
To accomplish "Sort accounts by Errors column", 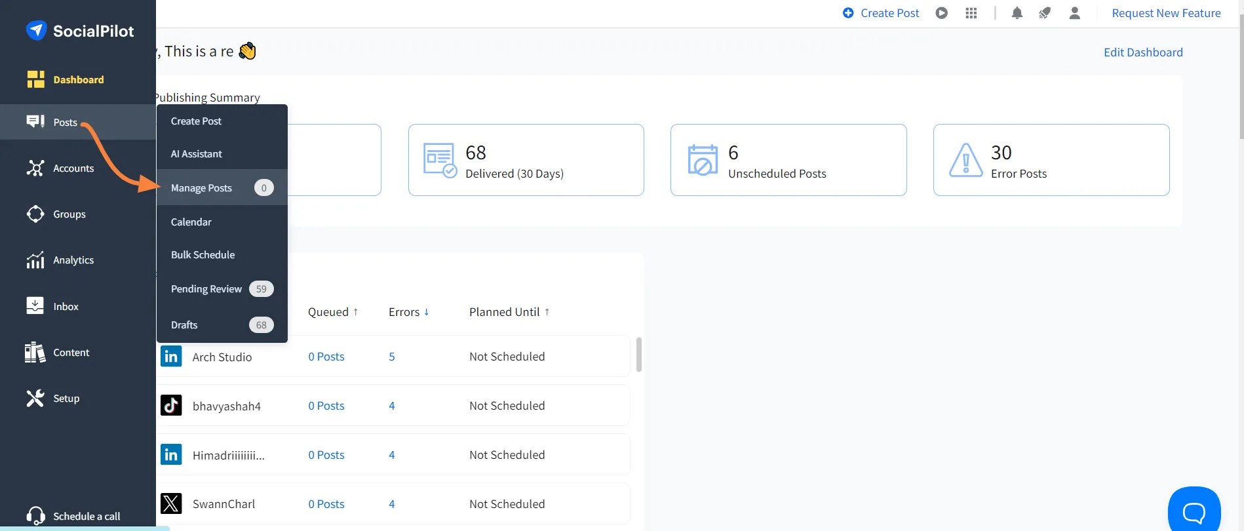I will point(408,312).
